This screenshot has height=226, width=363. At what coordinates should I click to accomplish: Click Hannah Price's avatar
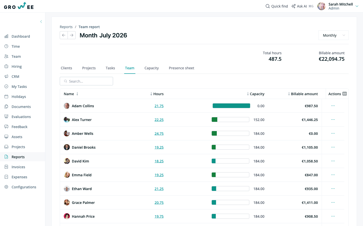click(67, 216)
